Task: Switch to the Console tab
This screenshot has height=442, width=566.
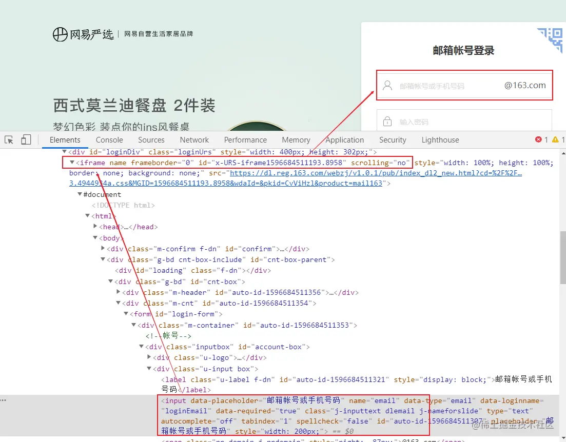Action: click(x=109, y=140)
